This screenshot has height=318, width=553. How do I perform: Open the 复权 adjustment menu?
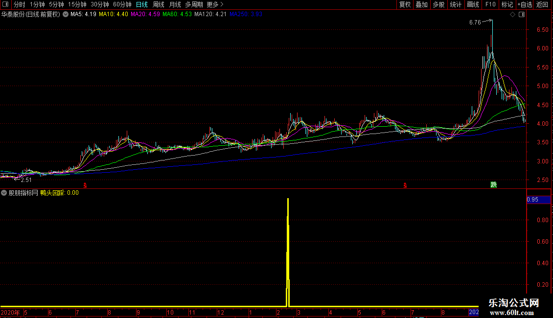click(x=405, y=4)
